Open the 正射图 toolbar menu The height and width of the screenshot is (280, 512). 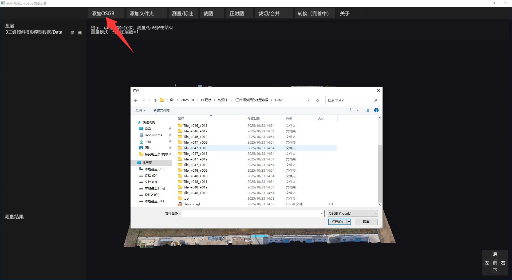237,13
